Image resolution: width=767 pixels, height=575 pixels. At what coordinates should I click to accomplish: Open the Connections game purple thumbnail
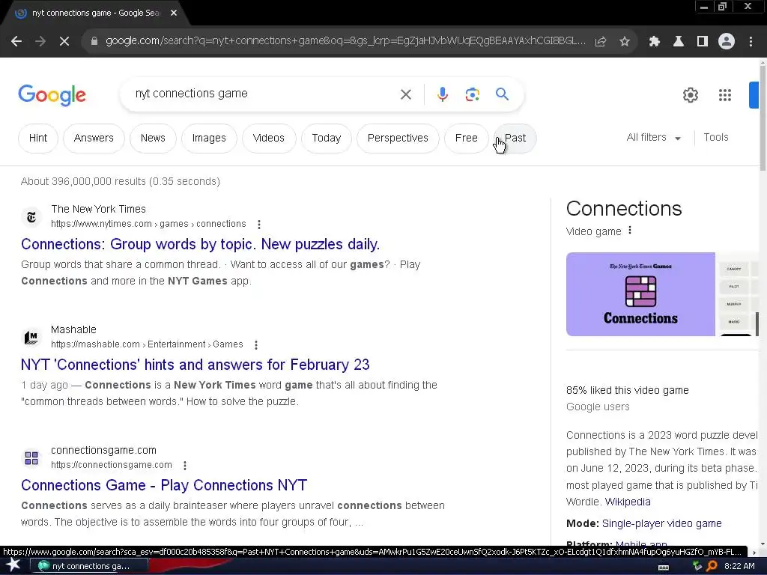tap(640, 294)
